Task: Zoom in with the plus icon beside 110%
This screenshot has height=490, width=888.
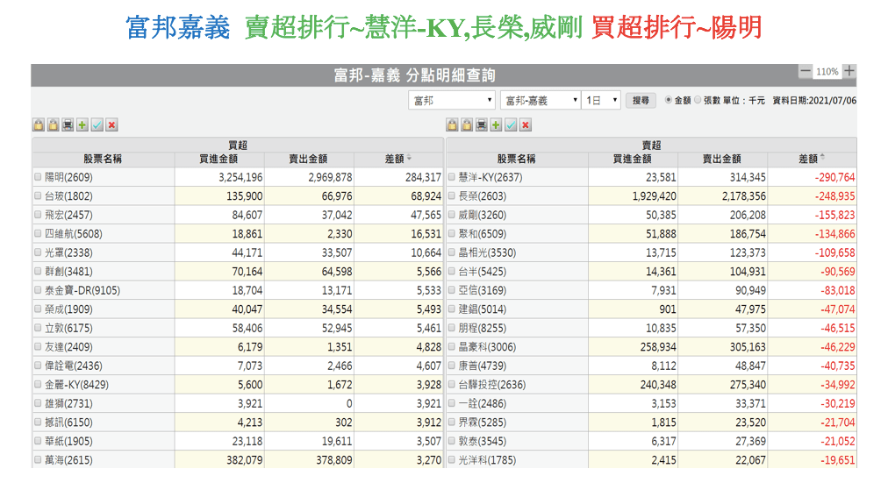Action: pyautogui.click(x=849, y=71)
